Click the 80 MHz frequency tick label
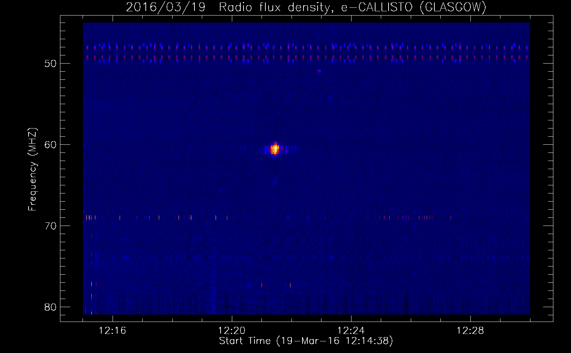This screenshot has width=571, height=353. tap(50, 307)
